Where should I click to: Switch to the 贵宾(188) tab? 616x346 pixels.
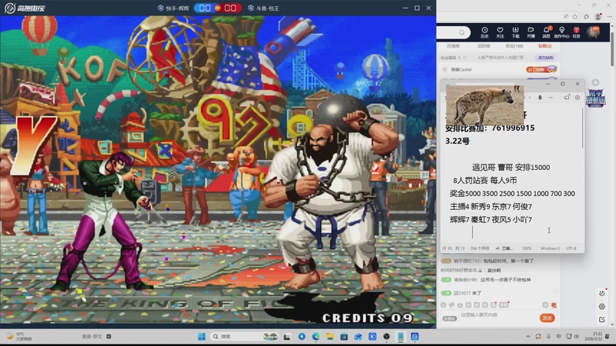[x=514, y=46]
